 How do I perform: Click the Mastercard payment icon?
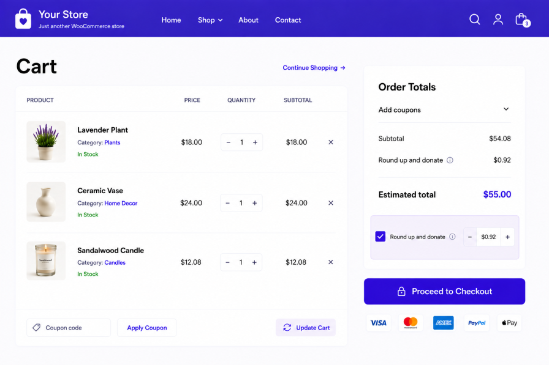point(411,323)
